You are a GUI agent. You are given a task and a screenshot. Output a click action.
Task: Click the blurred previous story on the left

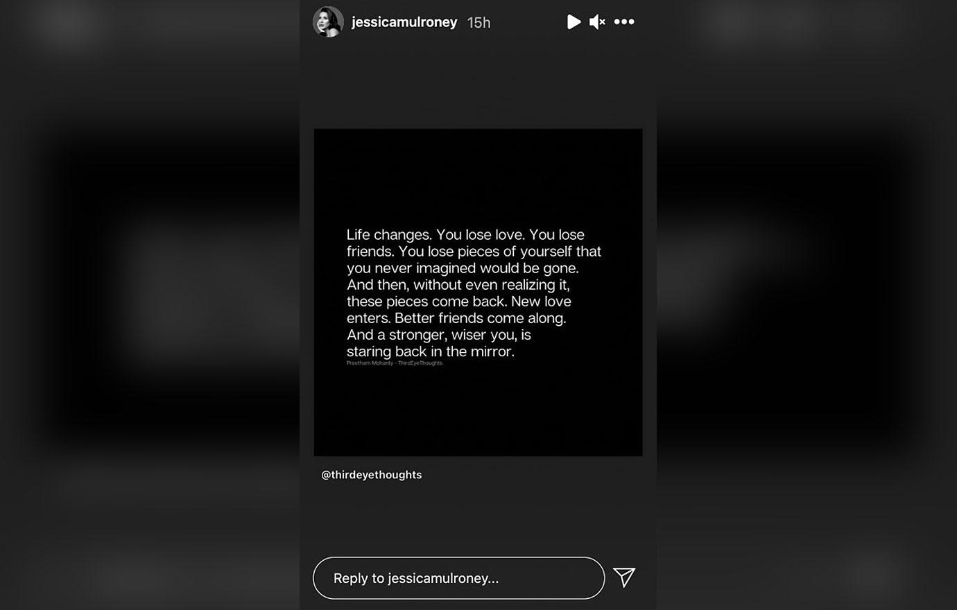pyautogui.click(x=149, y=305)
